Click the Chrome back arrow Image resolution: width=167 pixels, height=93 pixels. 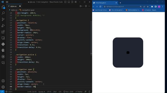(93, 6)
